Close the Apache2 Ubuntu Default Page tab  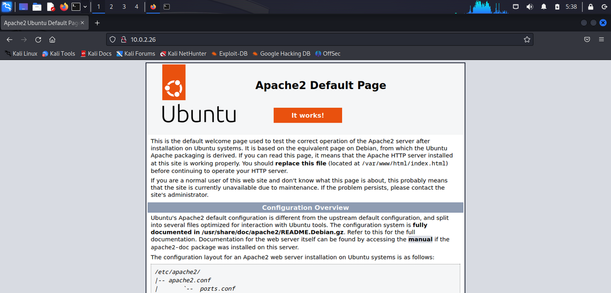coord(83,23)
